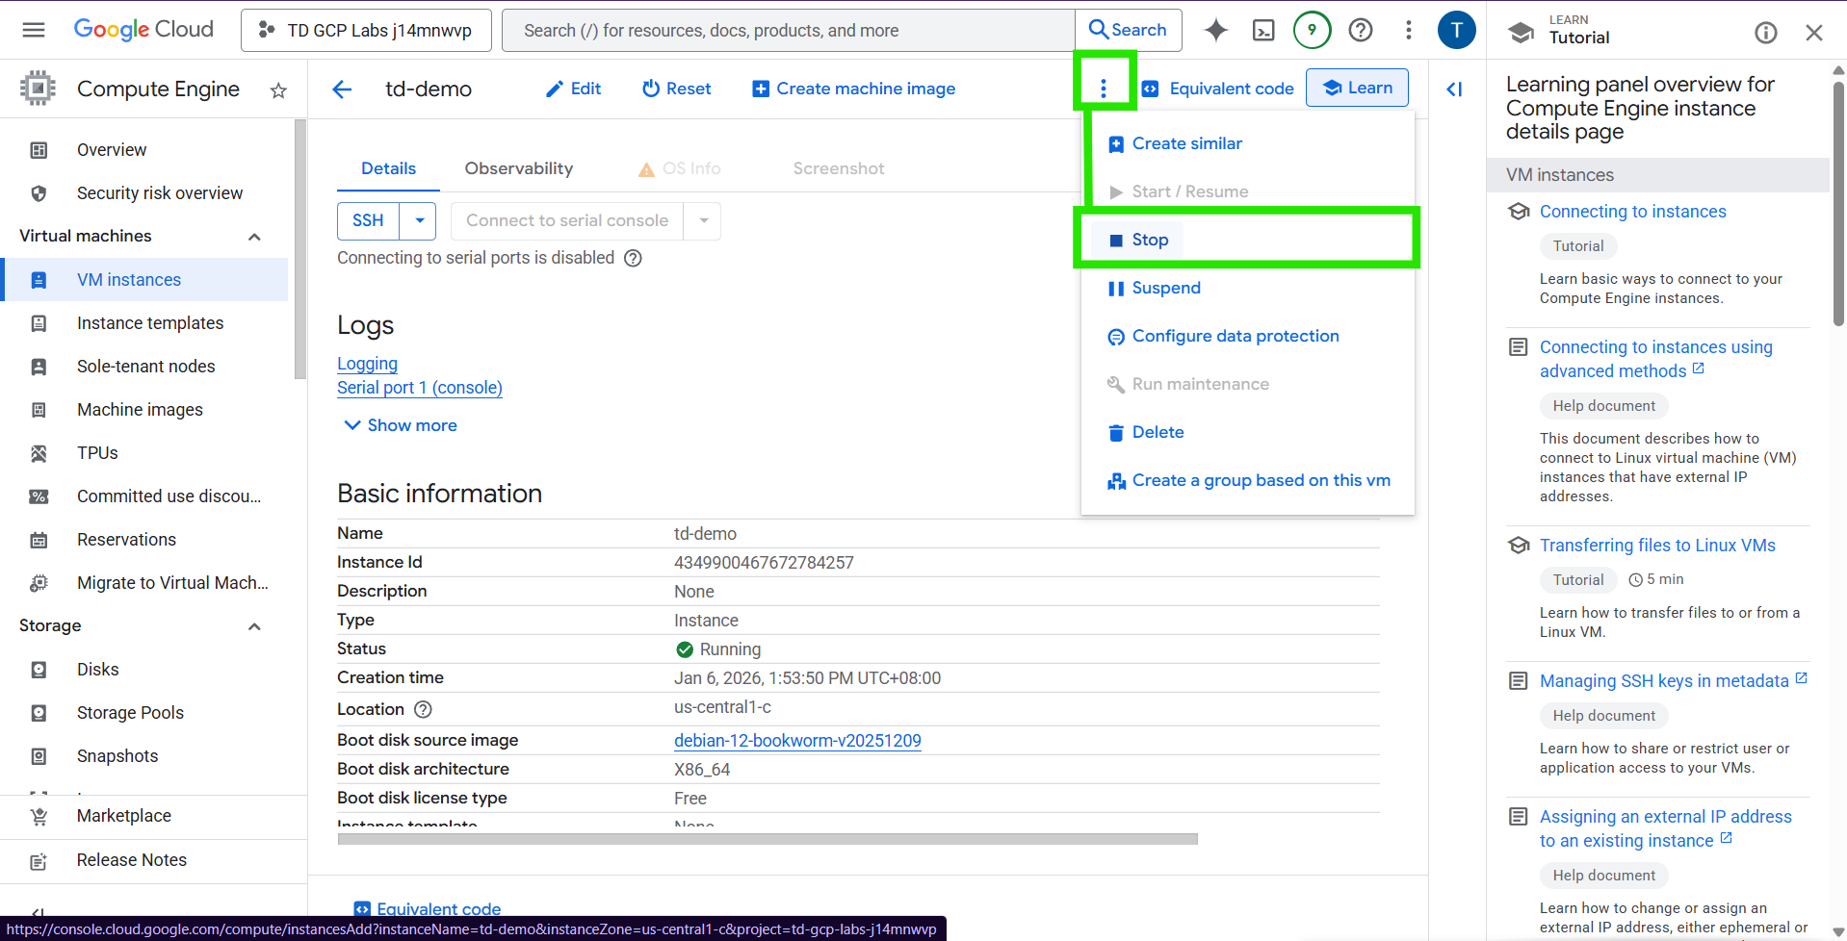Select Stop from the actions menu
The width and height of the screenshot is (1847, 941).
click(x=1150, y=240)
